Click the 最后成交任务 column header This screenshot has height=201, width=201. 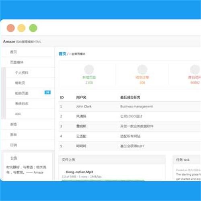click(130, 97)
